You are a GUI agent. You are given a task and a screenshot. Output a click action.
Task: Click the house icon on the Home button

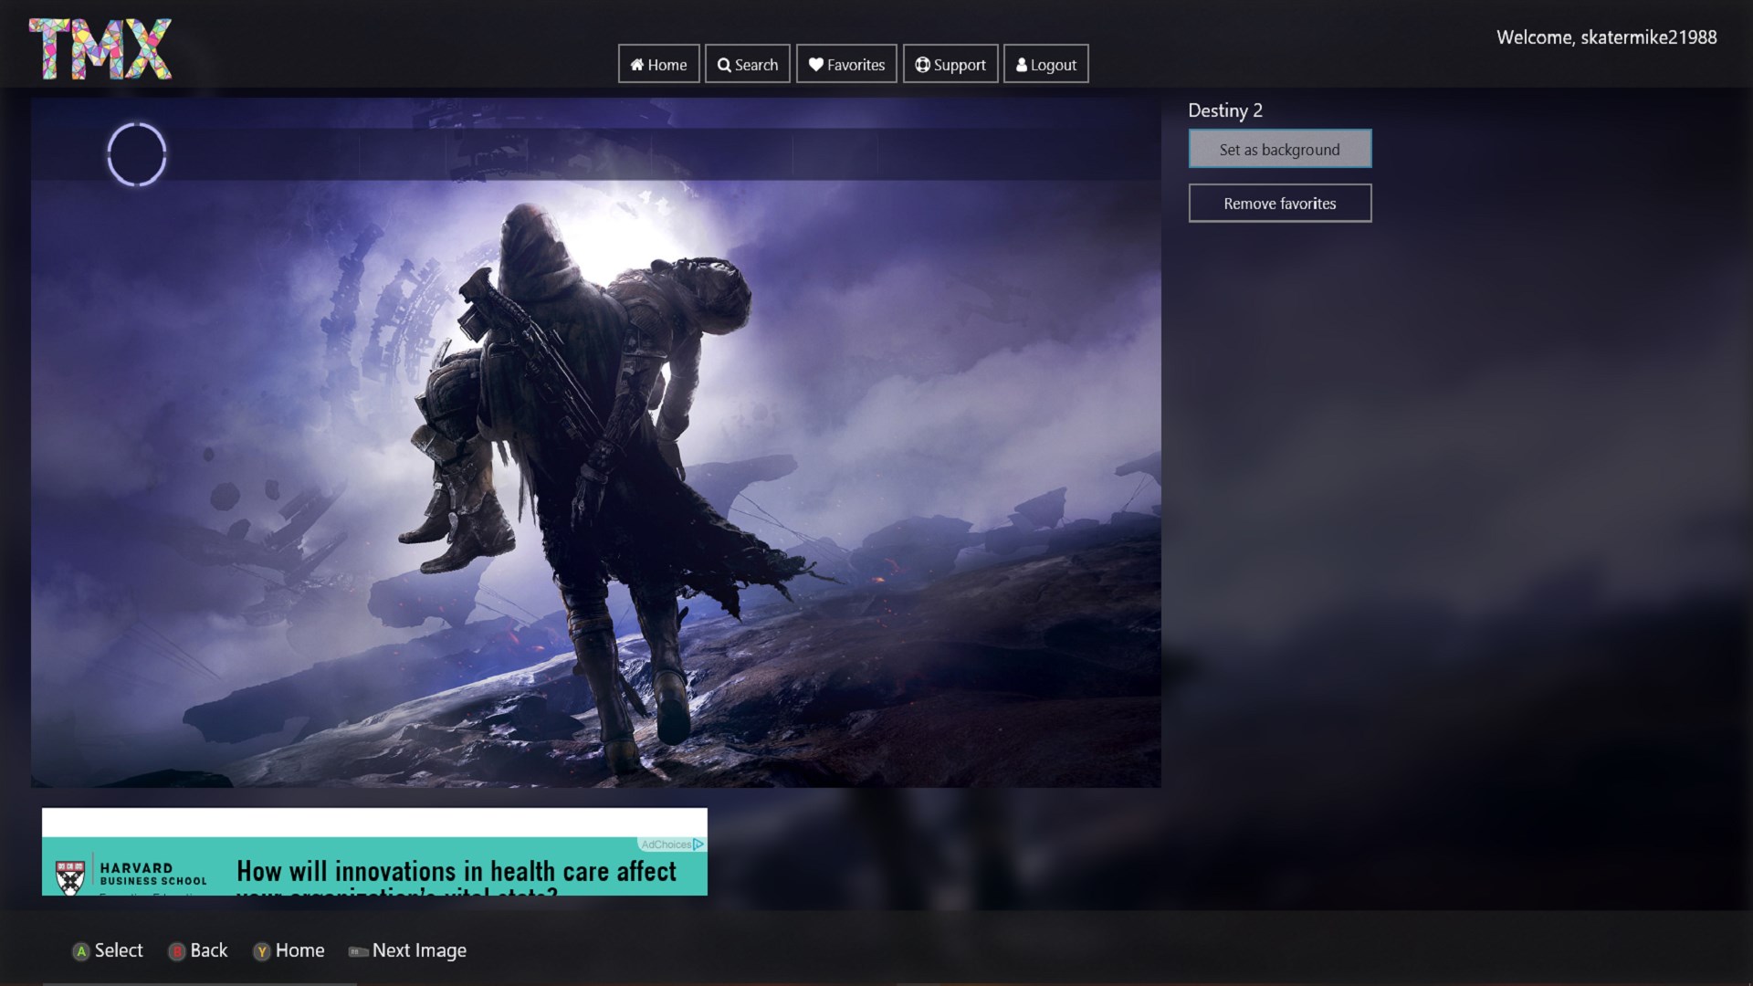click(636, 65)
